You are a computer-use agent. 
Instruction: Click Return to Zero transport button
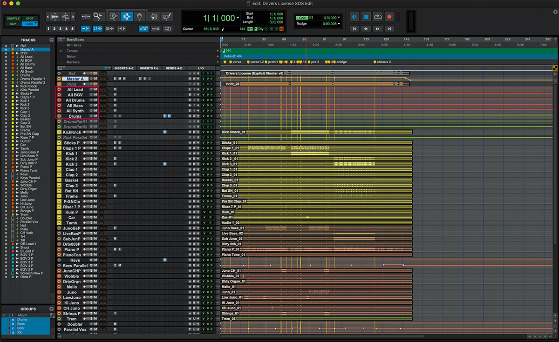point(354,29)
